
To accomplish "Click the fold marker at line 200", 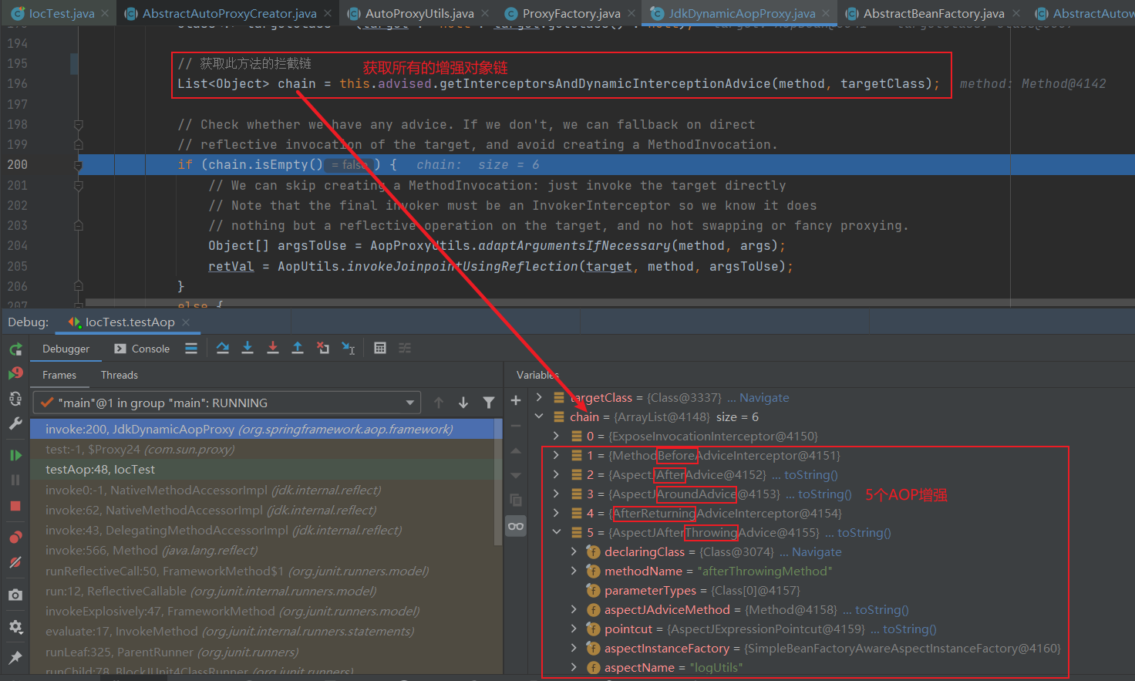I will click(x=78, y=164).
